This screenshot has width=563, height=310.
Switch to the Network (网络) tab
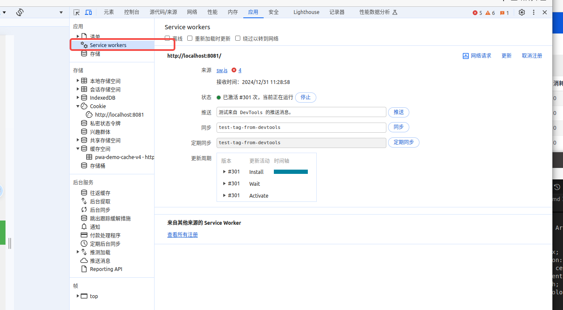tap(192, 12)
